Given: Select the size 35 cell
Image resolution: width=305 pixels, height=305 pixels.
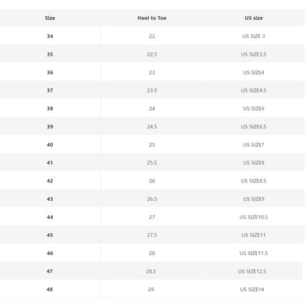Looking at the screenshot, I should (50, 54).
